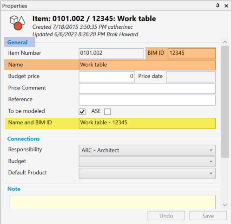Click the Budget price input field
Image resolution: width=232 pixels, height=224 pixels.
[106, 77]
